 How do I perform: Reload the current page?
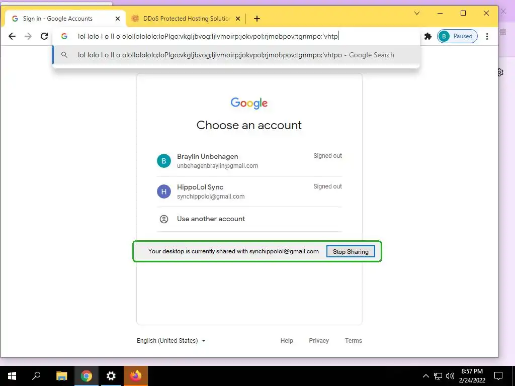pyautogui.click(x=44, y=36)
